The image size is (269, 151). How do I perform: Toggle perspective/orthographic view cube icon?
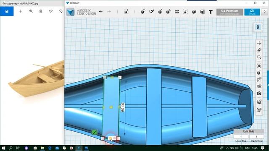coord(259,73)
